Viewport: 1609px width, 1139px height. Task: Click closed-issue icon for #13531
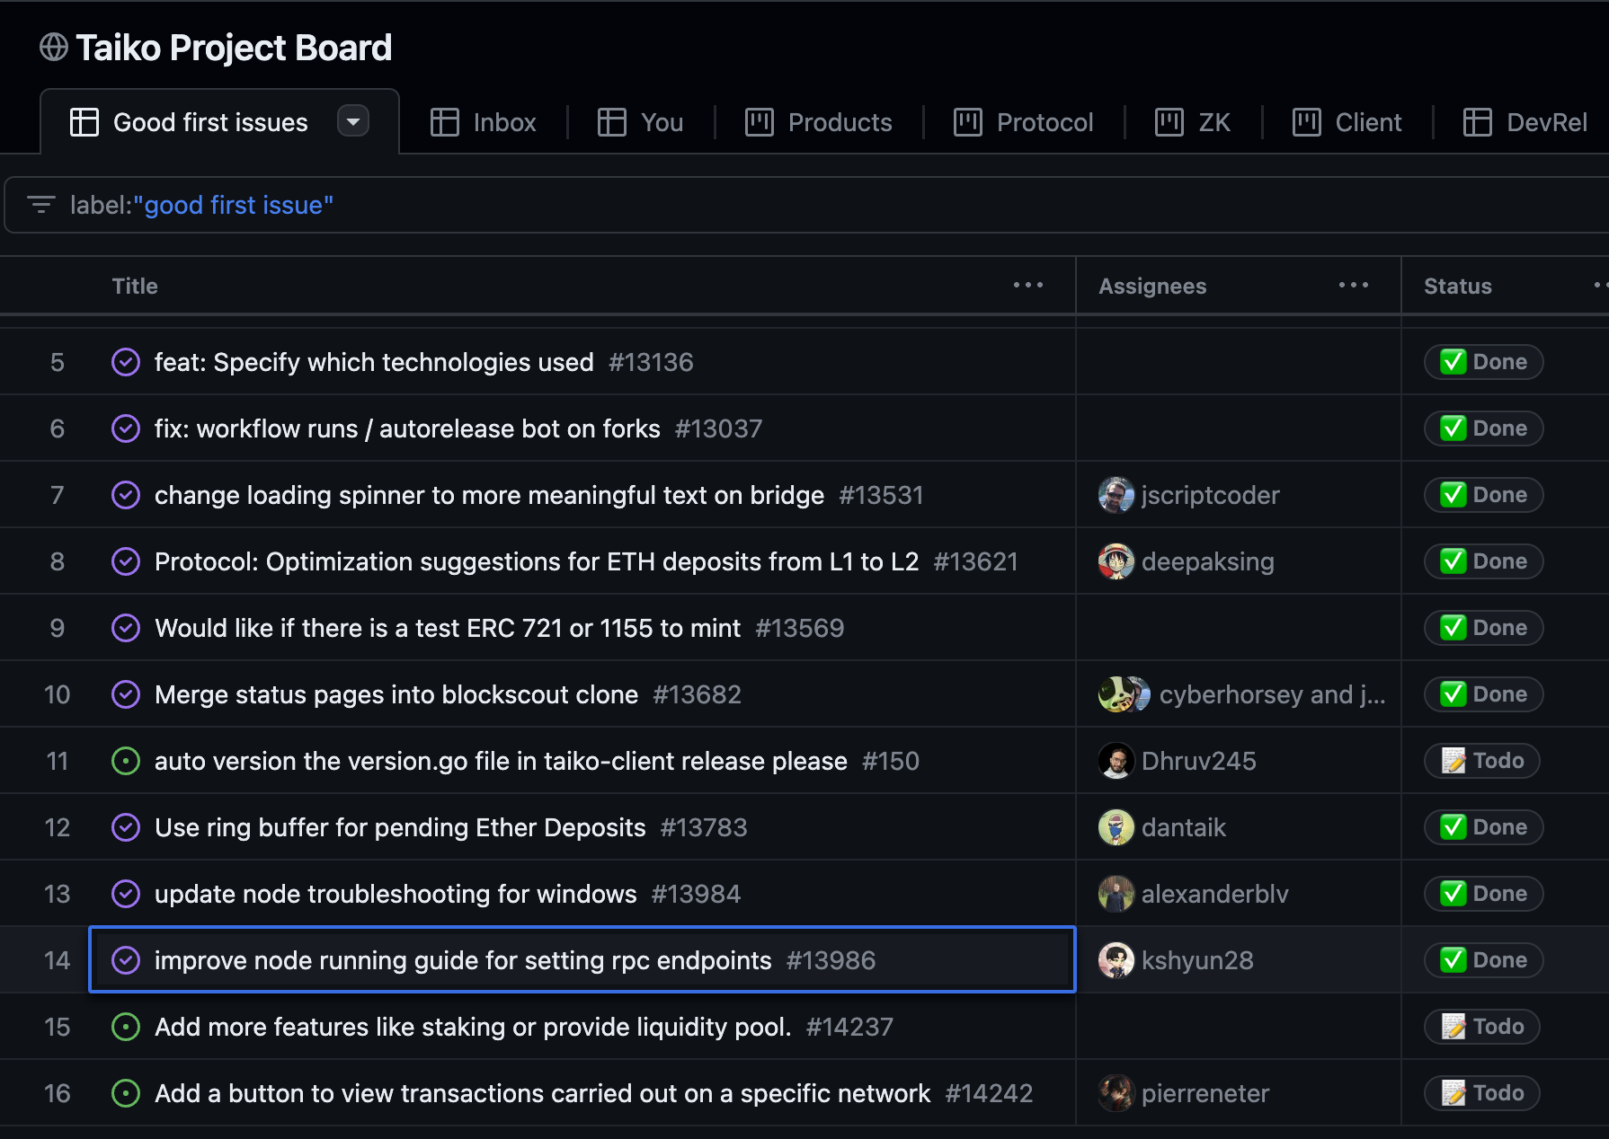point(126,495)
